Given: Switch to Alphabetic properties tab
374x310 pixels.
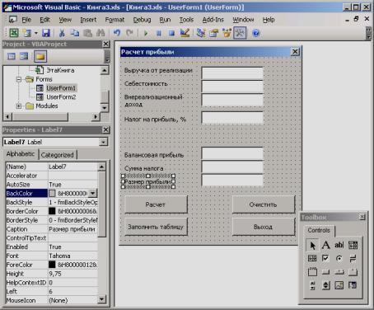Looking at the screenshot, I should [21, 154].
